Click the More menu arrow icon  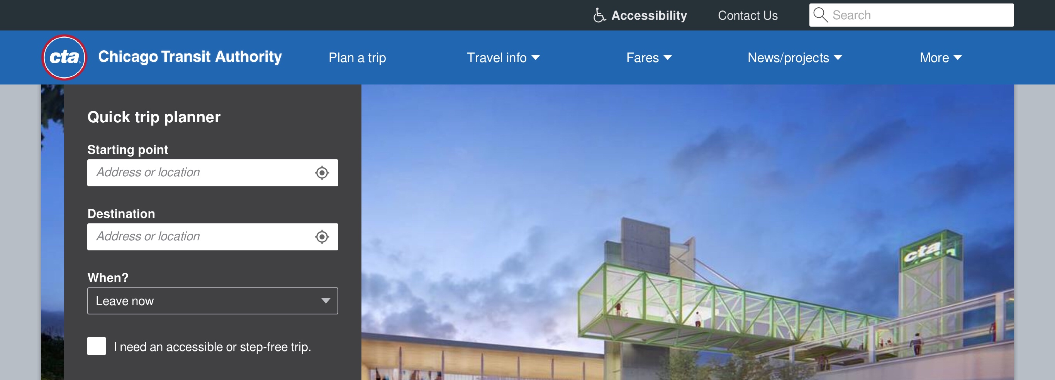958,57
